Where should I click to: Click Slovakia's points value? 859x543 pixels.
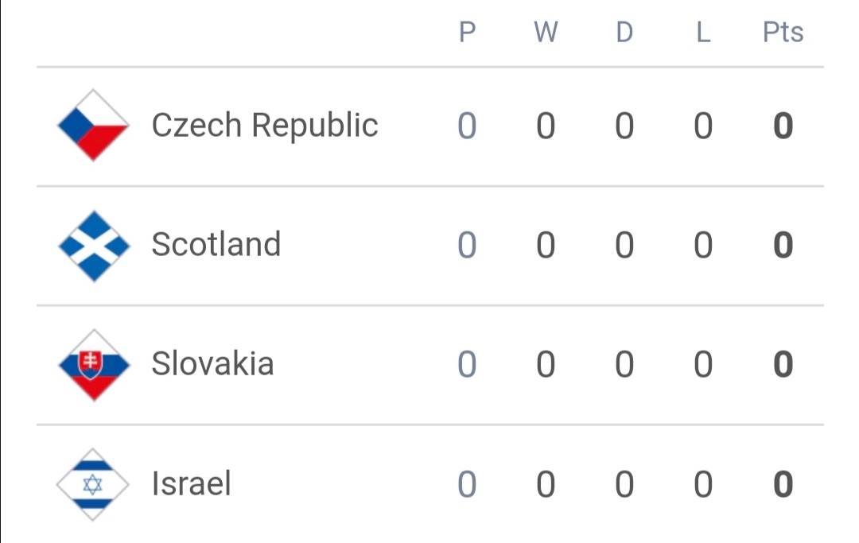tap(783, 364)
